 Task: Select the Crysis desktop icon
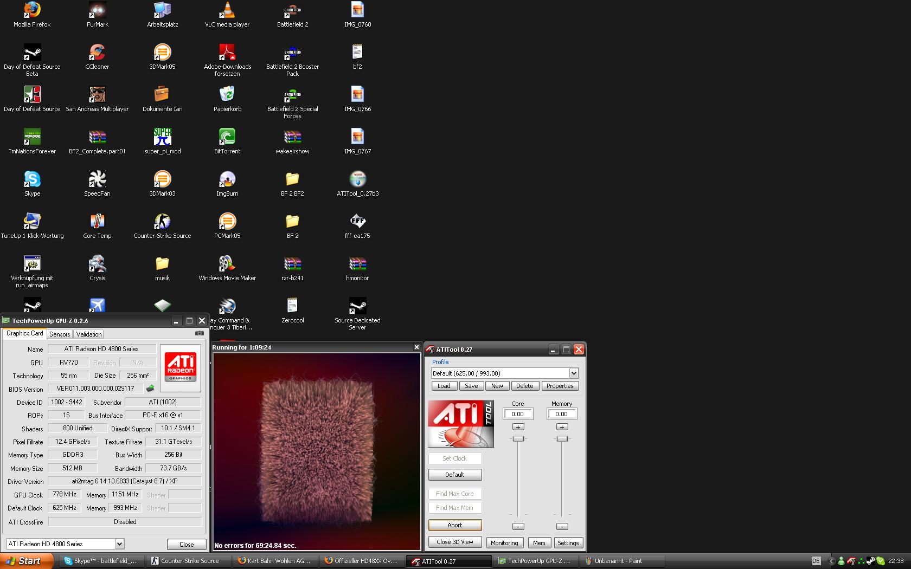(98, 268)
